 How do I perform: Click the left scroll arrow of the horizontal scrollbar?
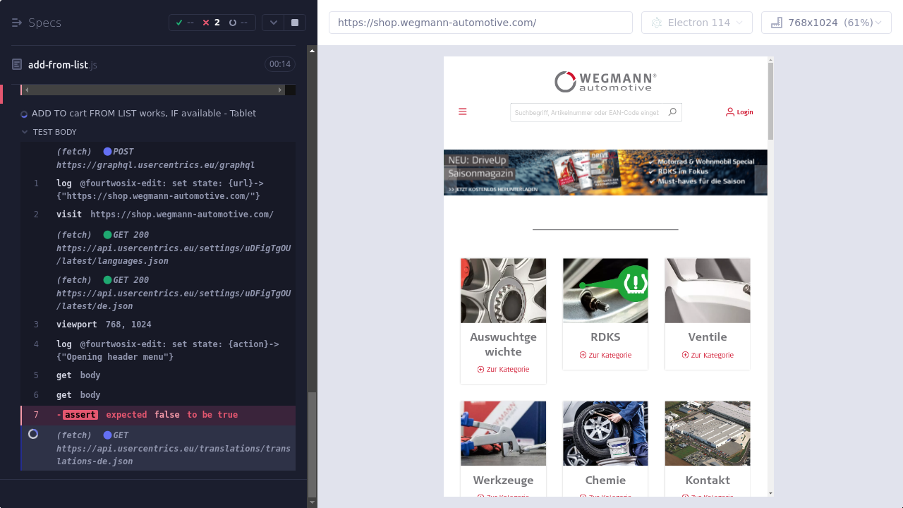point(27,90)
